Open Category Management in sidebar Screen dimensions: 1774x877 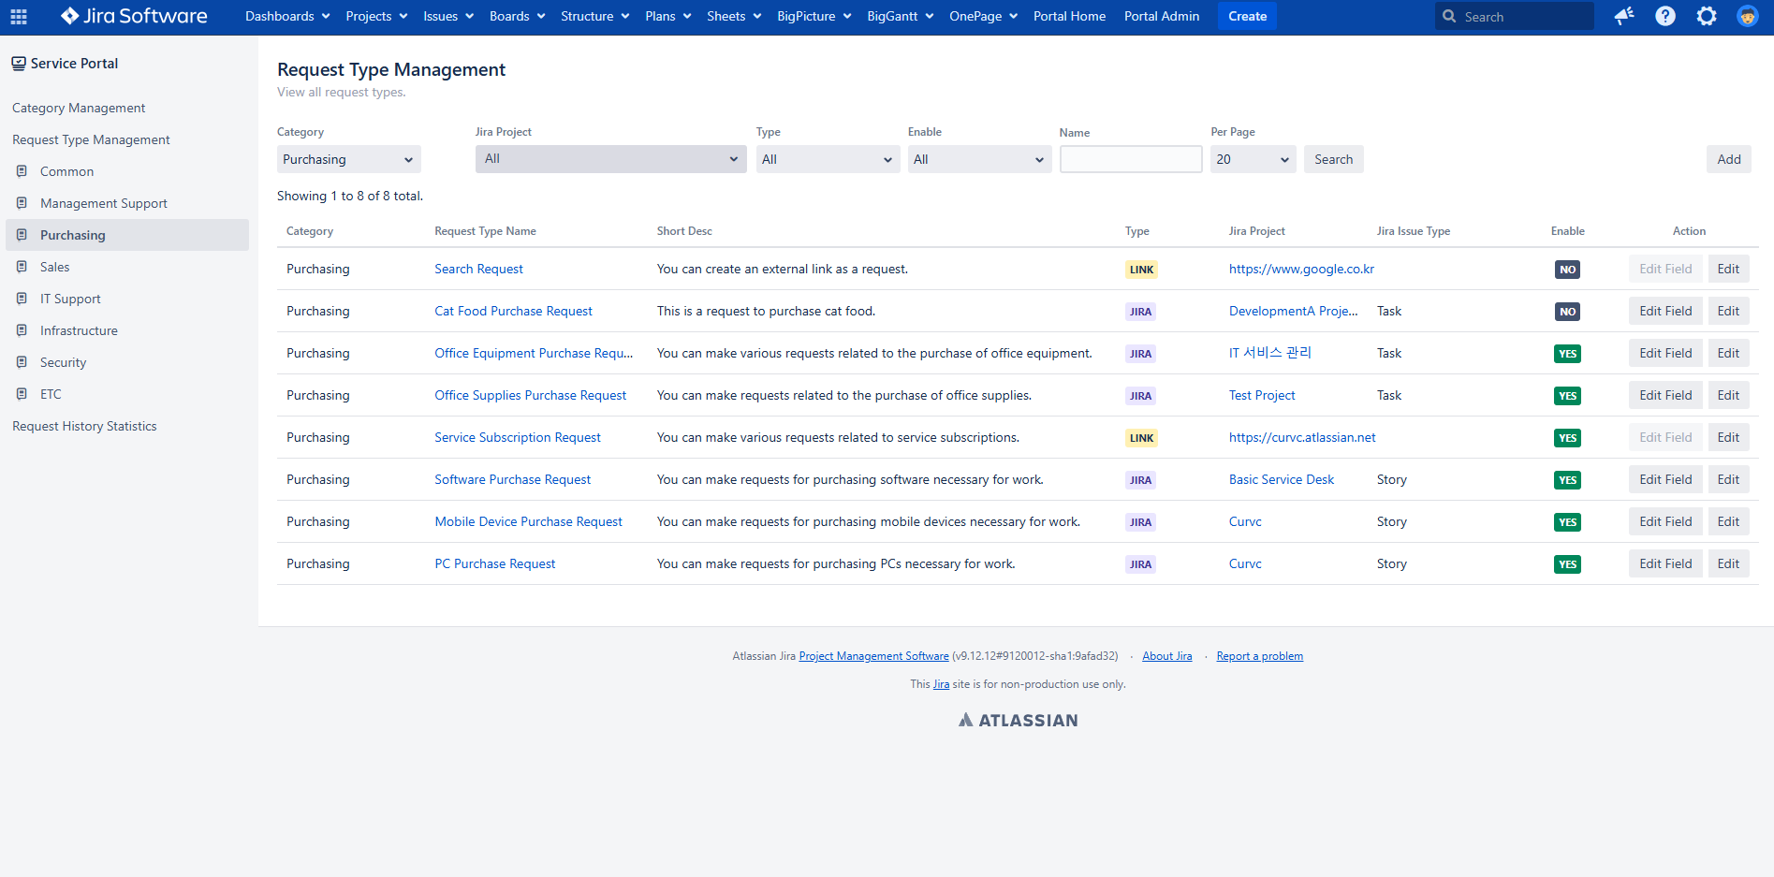click(79, 108)
